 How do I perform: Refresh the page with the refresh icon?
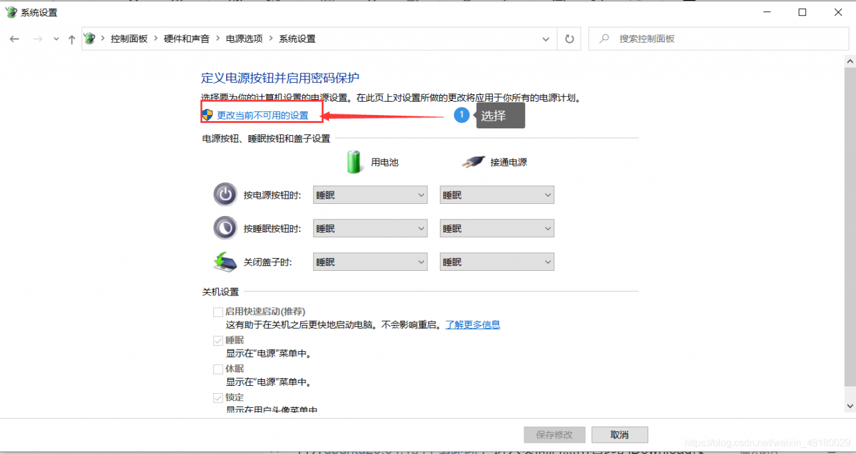pos(569,39)
